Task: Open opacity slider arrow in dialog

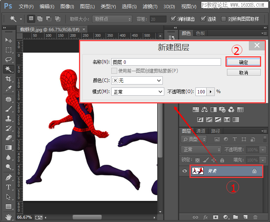Action: (210, 92)
